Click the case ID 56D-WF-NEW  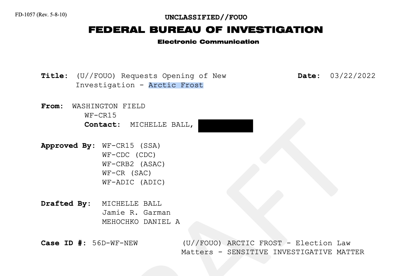tap(115, 243)
